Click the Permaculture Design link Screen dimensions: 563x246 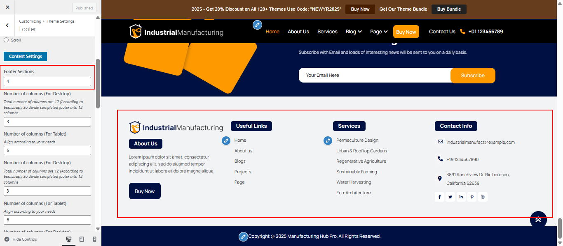click(357, 140)
